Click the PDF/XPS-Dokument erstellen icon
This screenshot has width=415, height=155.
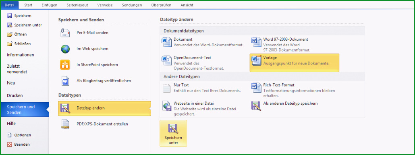[65, 124]
